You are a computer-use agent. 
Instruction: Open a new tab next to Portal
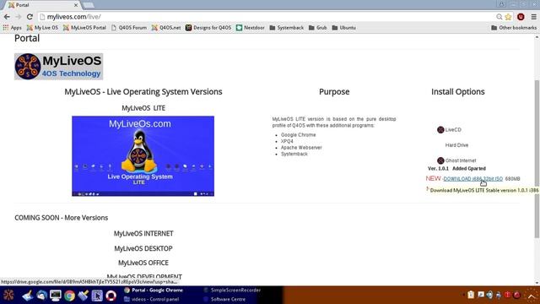pos(88,5)
